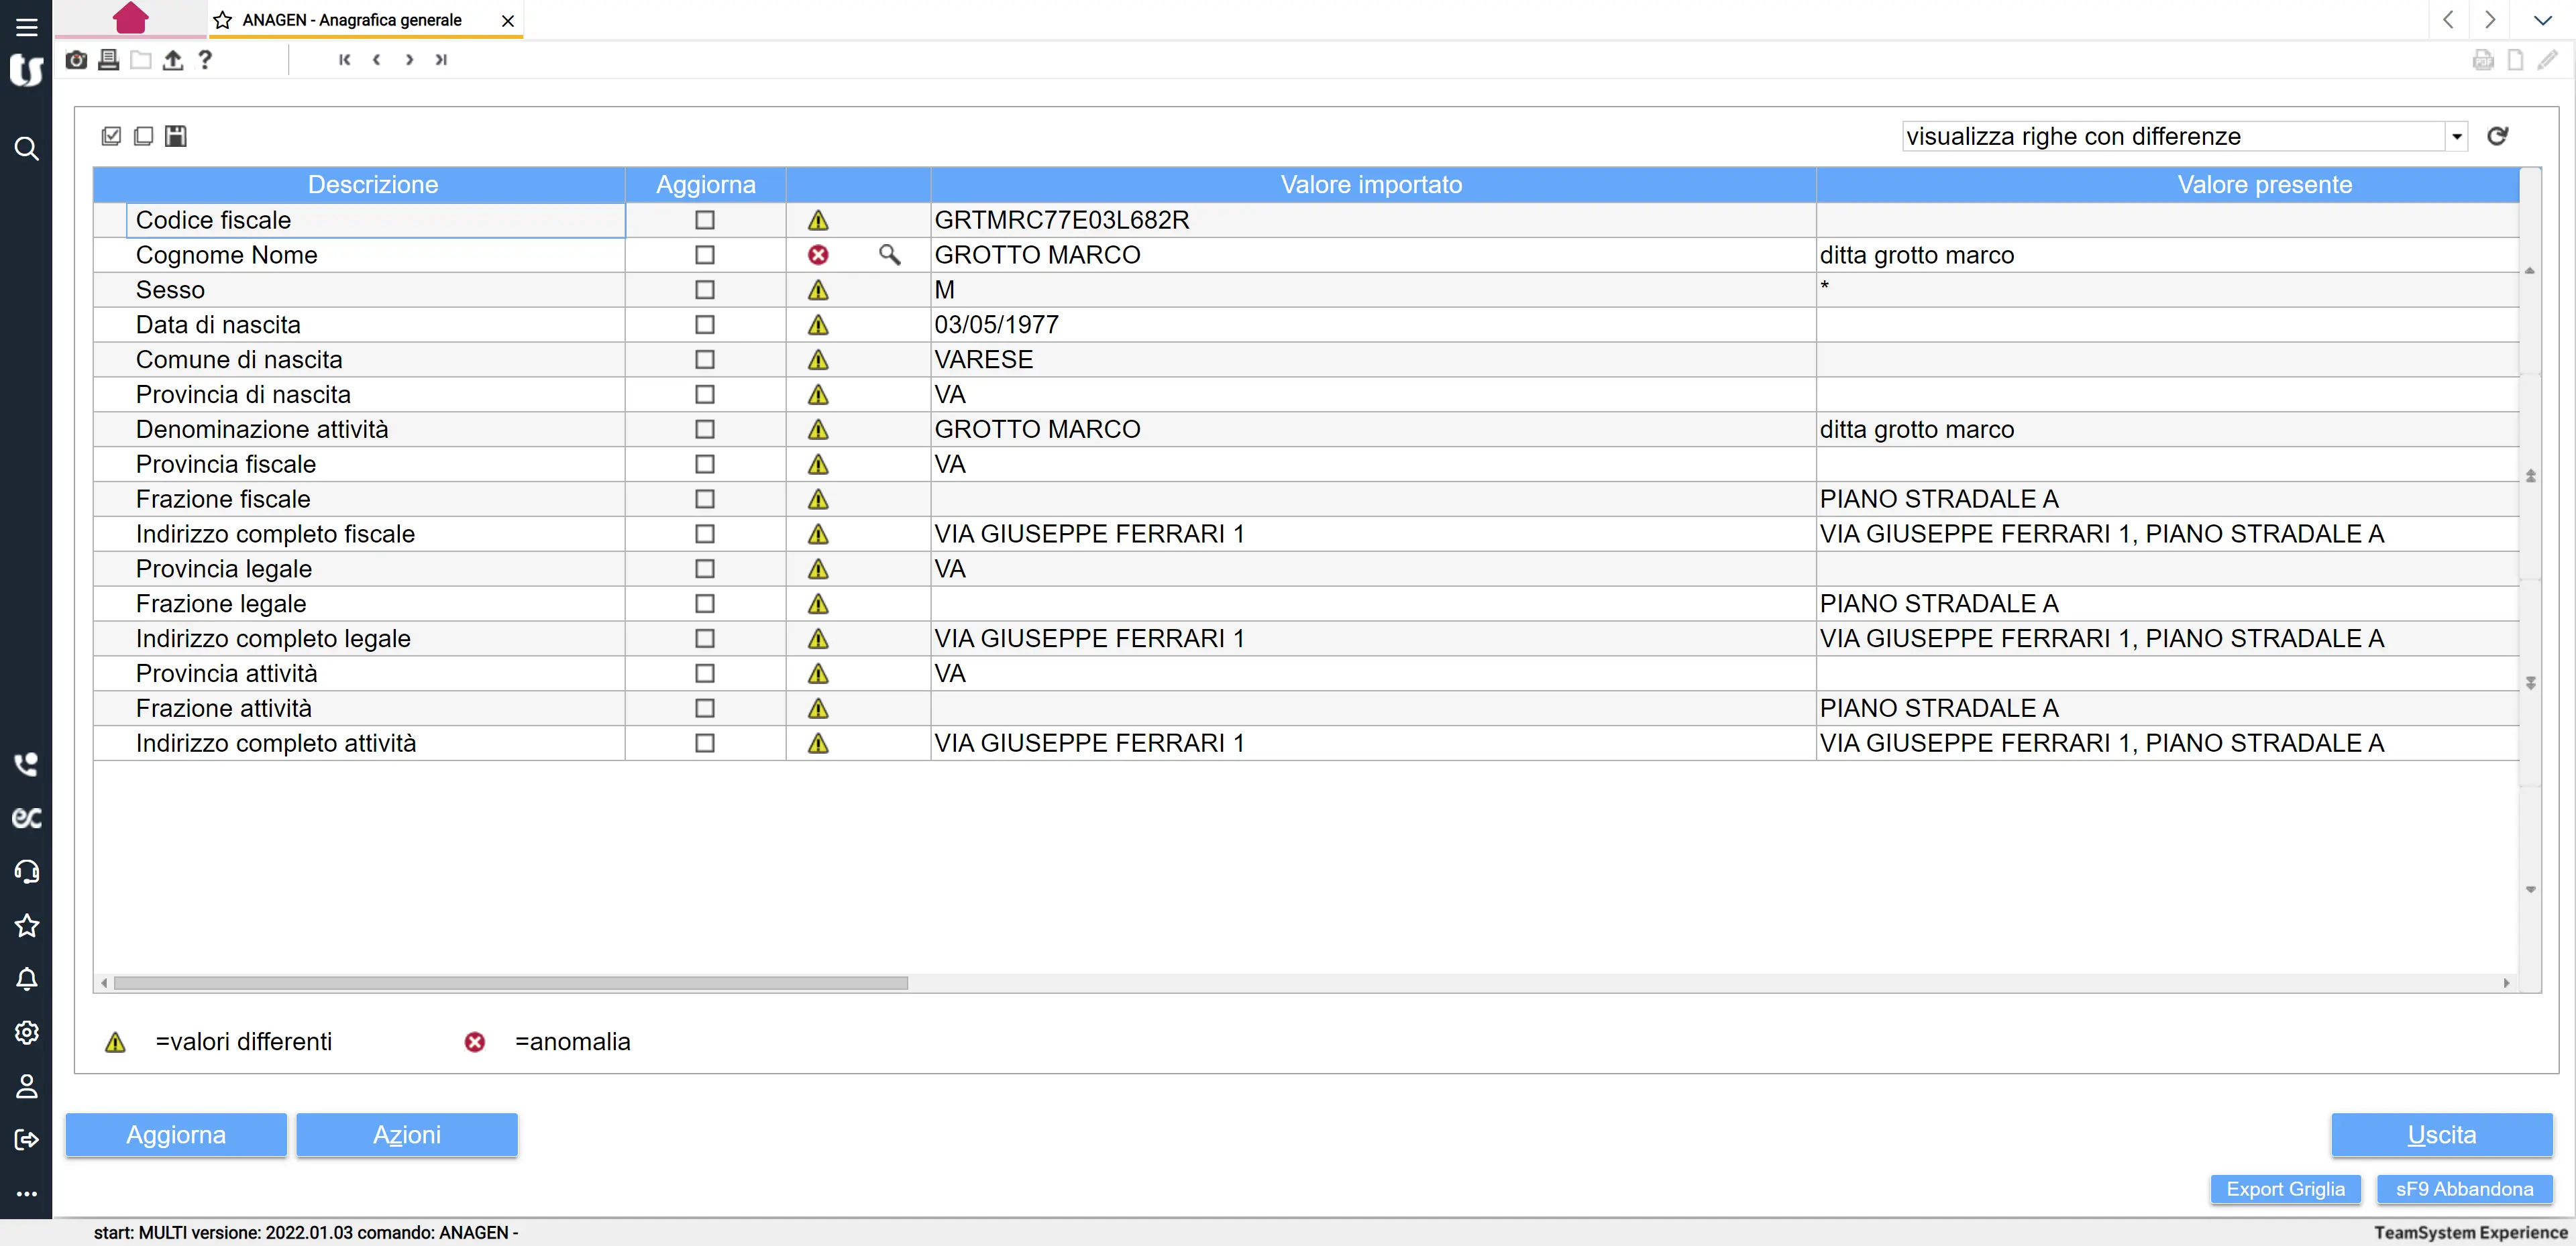Expand the 'visualizza righe con differenze' dropdown
This screenshot has height=1246, width=2576.
[x=2456, y=136]
